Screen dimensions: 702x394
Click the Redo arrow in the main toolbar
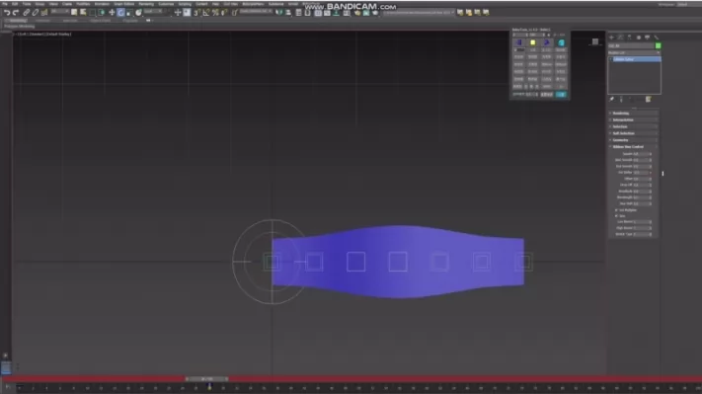click(x=16, y=13)
